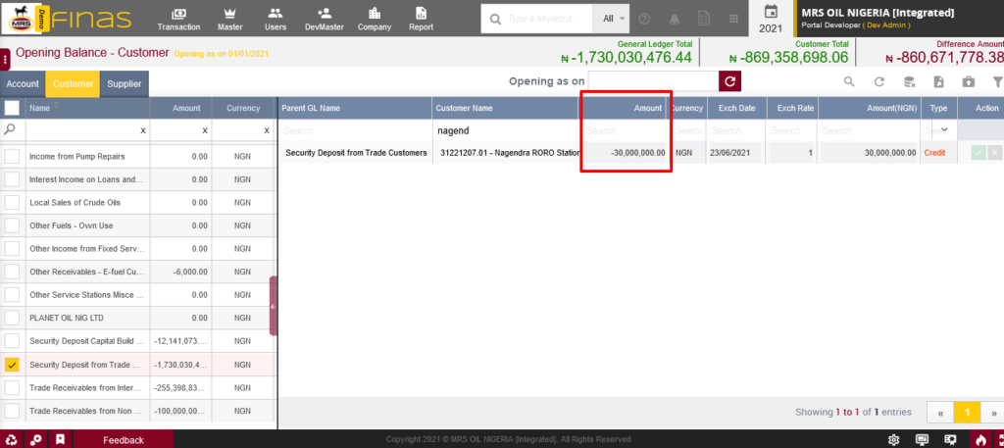The image size is (1004, 448).
Task: Click the maroon refresh date button
Action: (x=729, y=81)
